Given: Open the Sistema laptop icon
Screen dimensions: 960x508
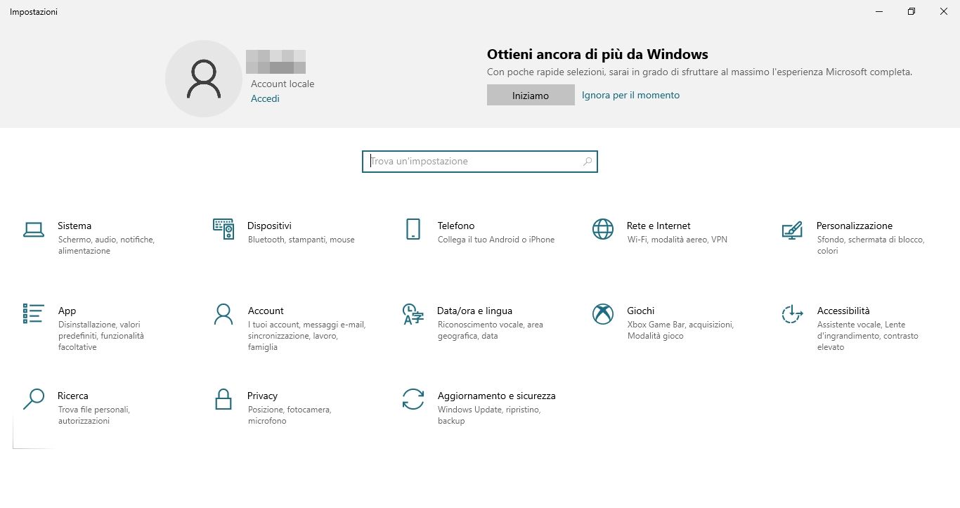Looking at the screenshot, I should click(34, 229).
